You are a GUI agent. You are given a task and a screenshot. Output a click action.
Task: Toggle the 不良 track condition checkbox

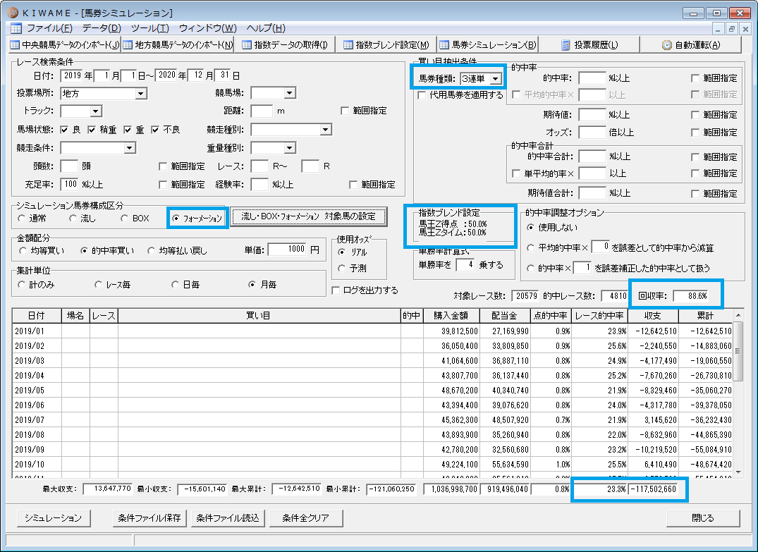click(155, 130)
